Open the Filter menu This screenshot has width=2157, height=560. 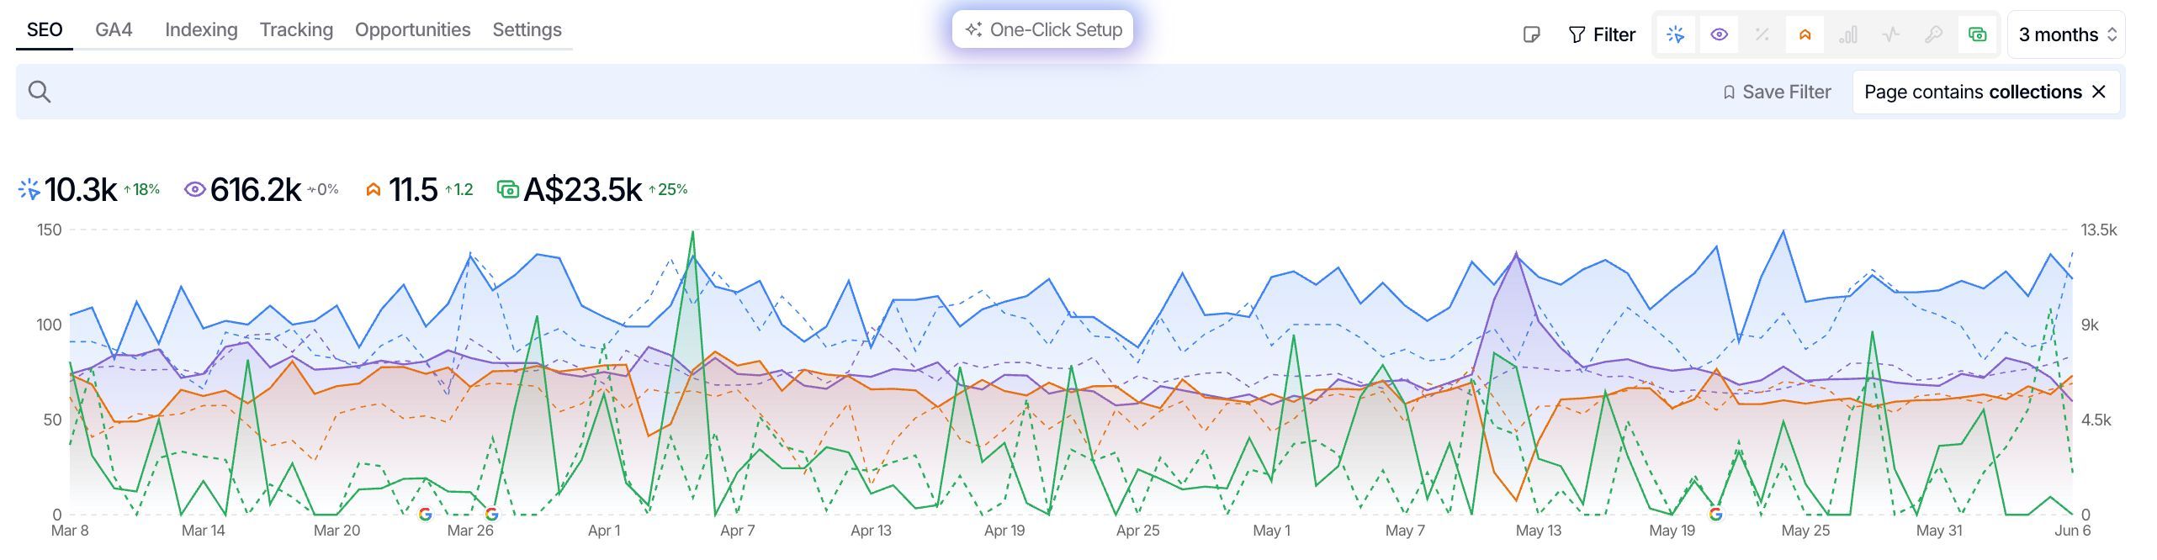pos(1602,34)
